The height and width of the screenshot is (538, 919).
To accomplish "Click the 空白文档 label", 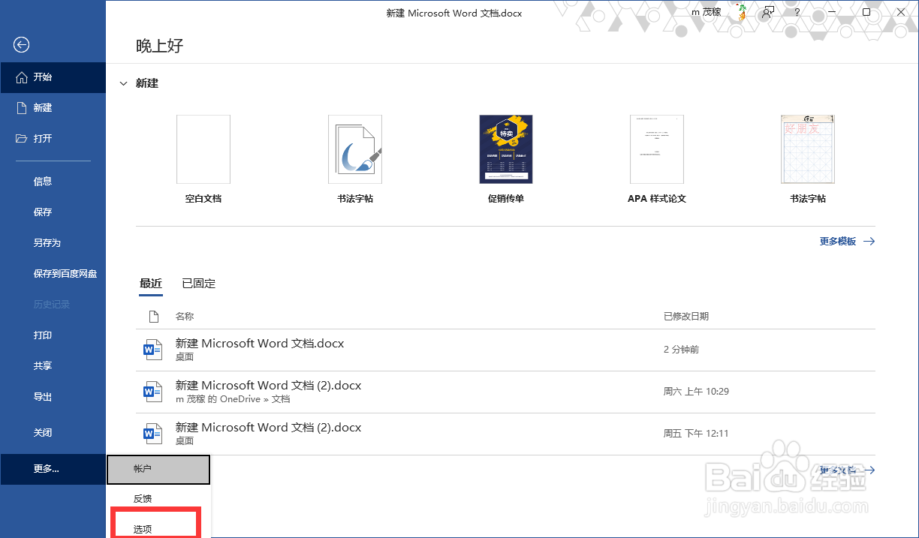I will [203, 199].
